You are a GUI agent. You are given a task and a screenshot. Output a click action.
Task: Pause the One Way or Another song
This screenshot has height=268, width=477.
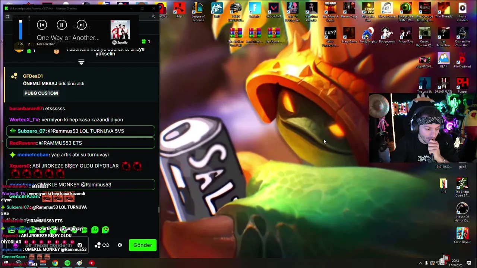(62, 25)
